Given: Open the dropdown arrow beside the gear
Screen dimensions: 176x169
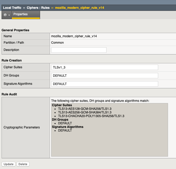Looking at the screenshot, I should (x=9, y=15).
